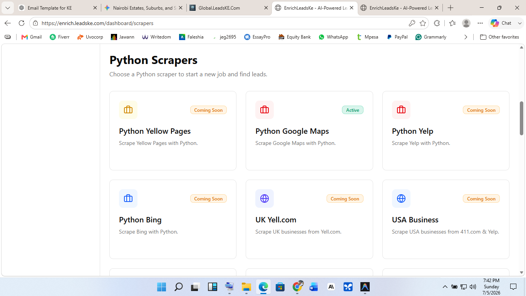Open the volume icon in the system tray
The width and height of the screenshot is (526, 296).
coord(473,287)
